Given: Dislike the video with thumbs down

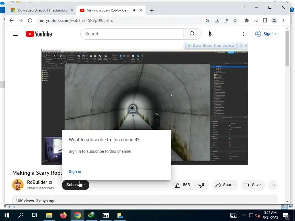Looking at the screenshot, I should click(x=201, y=185).
